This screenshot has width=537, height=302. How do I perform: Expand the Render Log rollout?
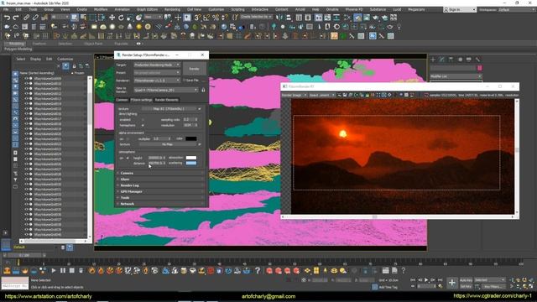click(160, 185)
